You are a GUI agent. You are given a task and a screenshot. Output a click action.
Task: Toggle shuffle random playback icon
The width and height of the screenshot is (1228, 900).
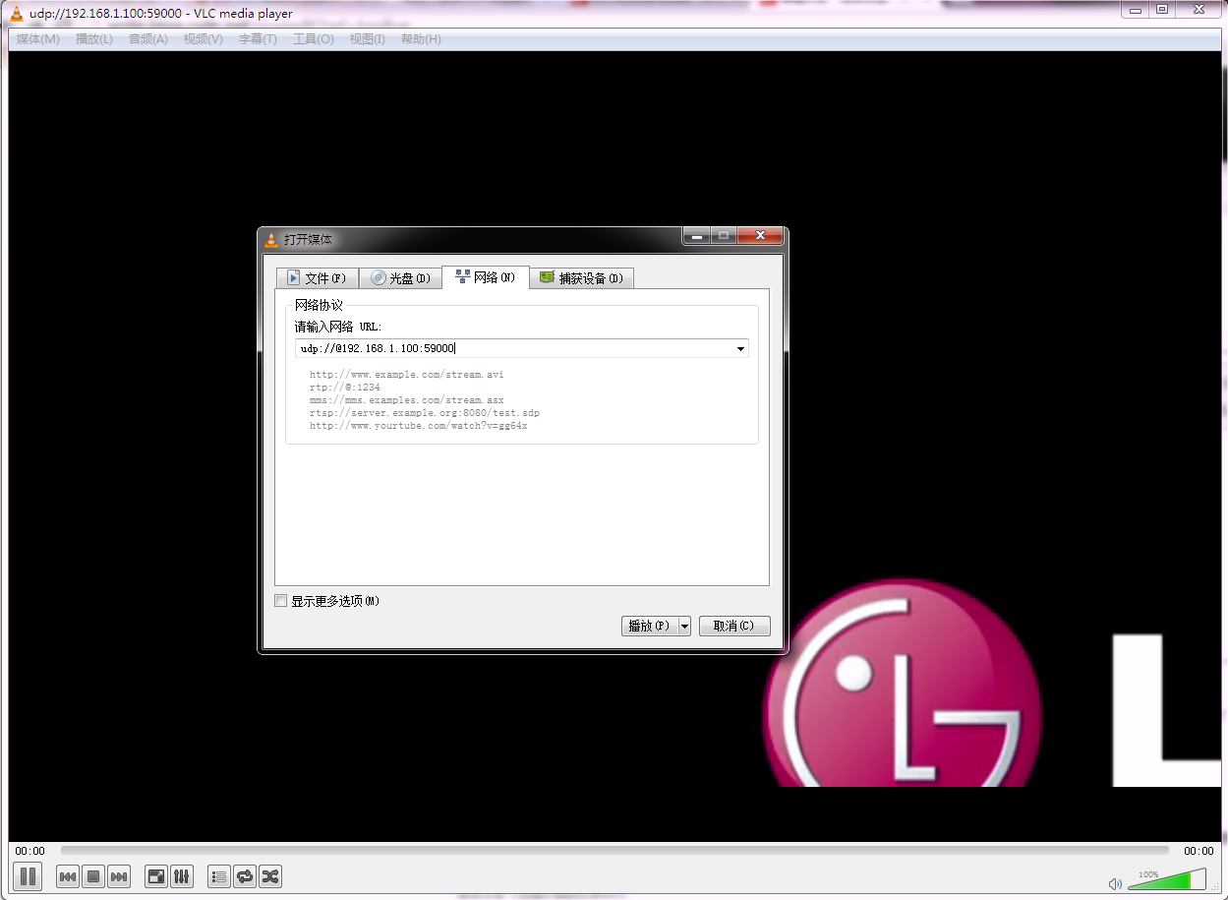270,876
